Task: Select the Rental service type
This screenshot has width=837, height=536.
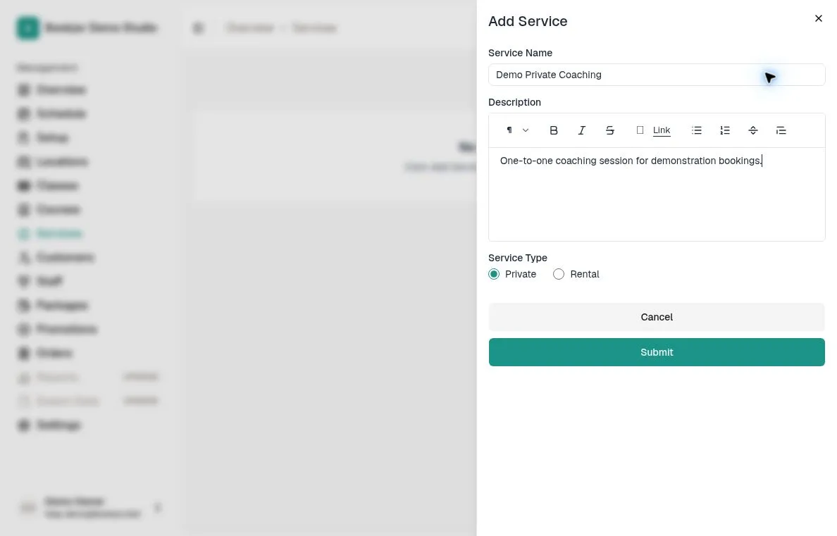Action: click(559, 274)
